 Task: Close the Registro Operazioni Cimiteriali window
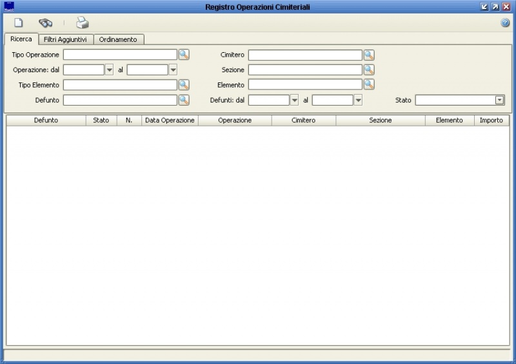point(506,6)
